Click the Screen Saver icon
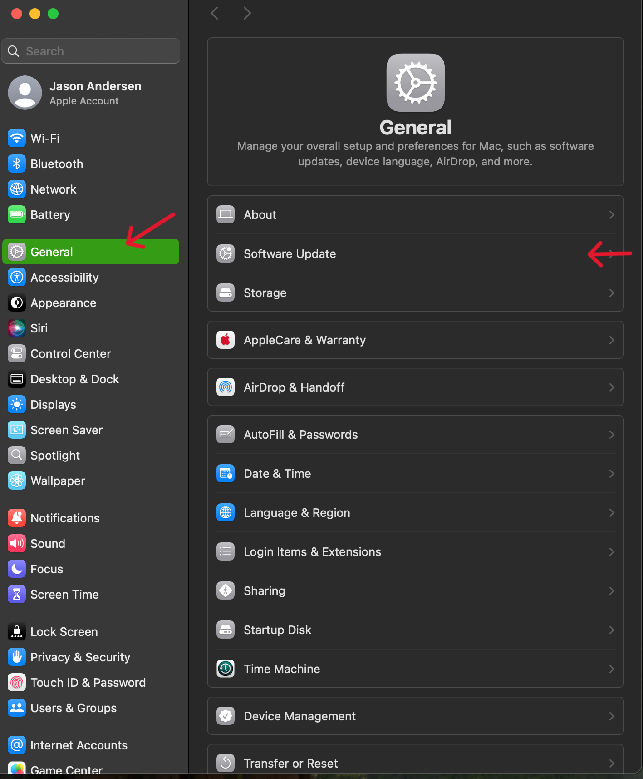This screenshot has height=779, width=643. click(x=17, y=430)
